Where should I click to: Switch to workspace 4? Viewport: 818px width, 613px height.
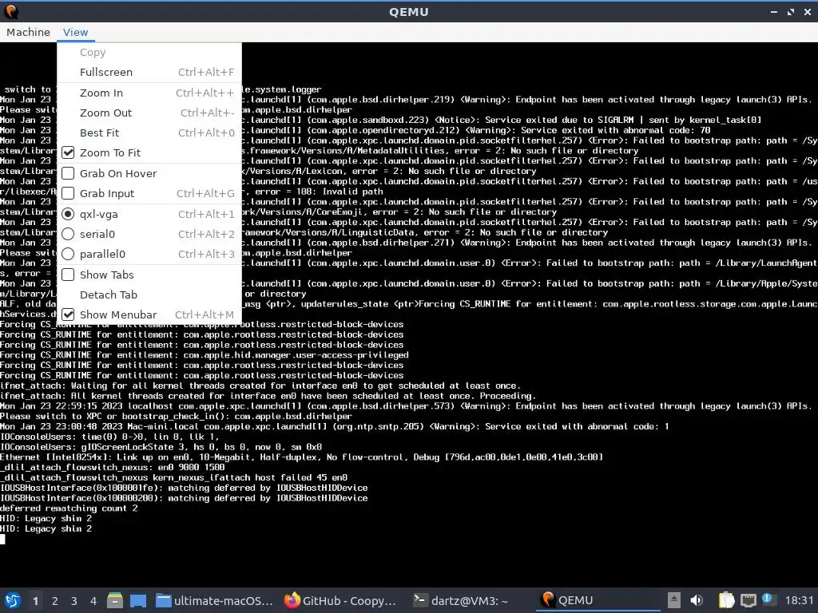(93, 601)
